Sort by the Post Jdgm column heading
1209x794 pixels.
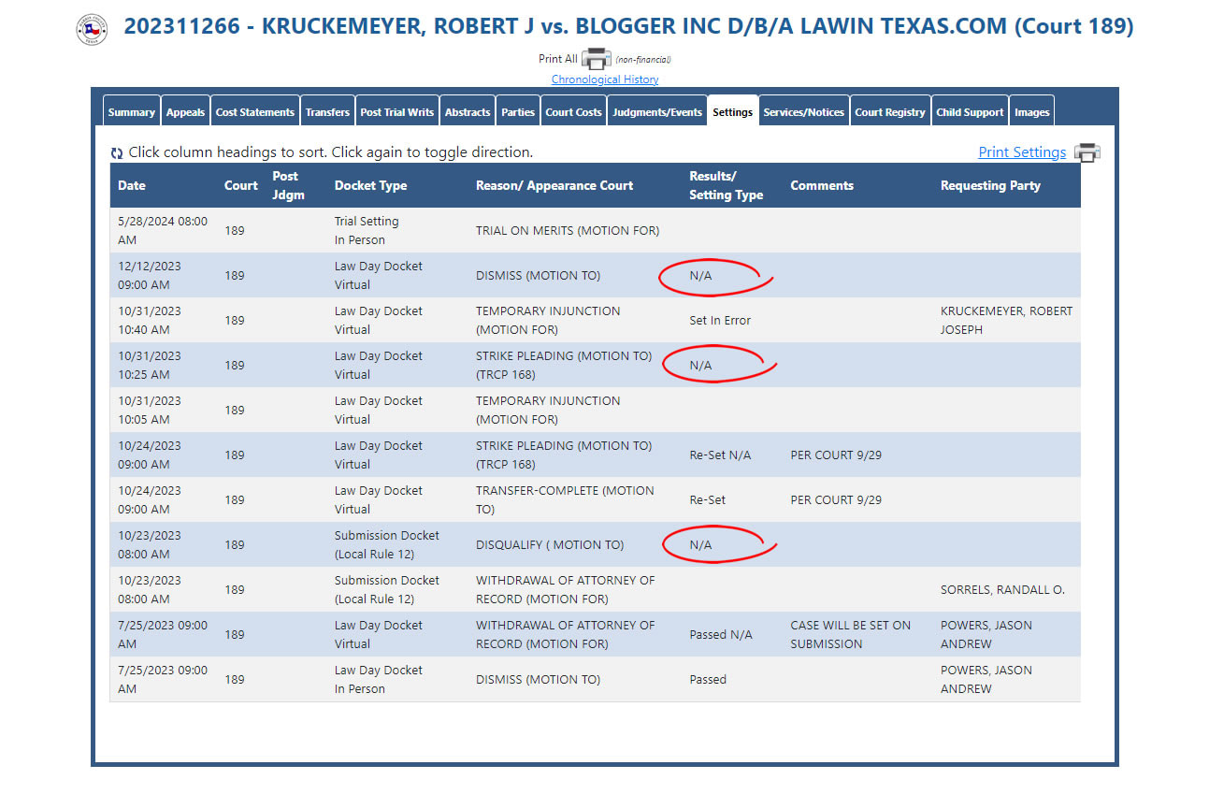point(288,185)
